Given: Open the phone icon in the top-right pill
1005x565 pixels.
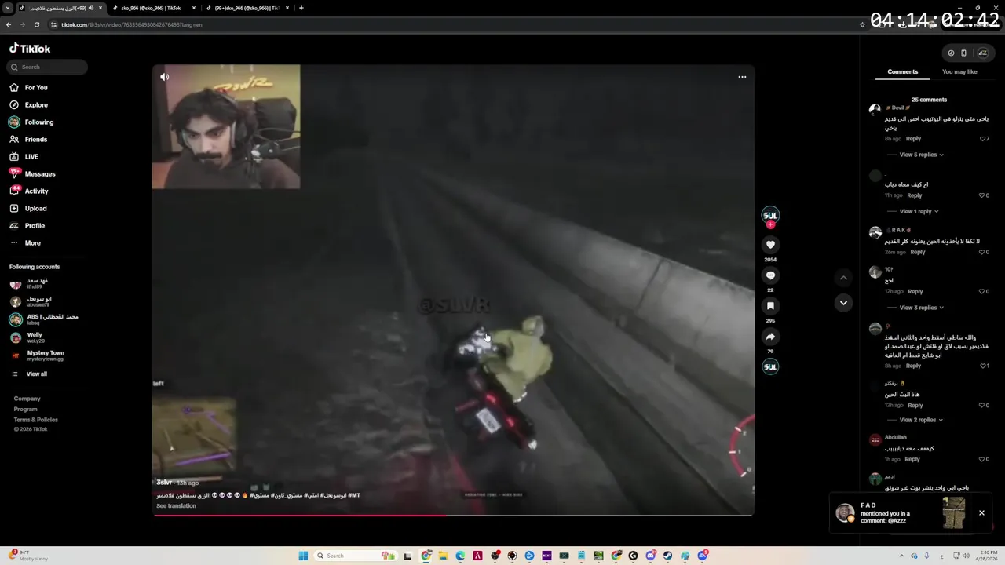Looking at the screenshot, I should (964, 53).
